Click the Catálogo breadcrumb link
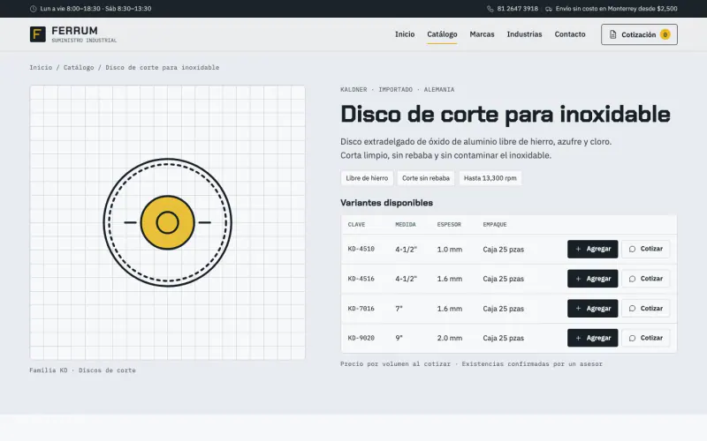The height and width of the screenshot is (441, 707). (79, 68)
